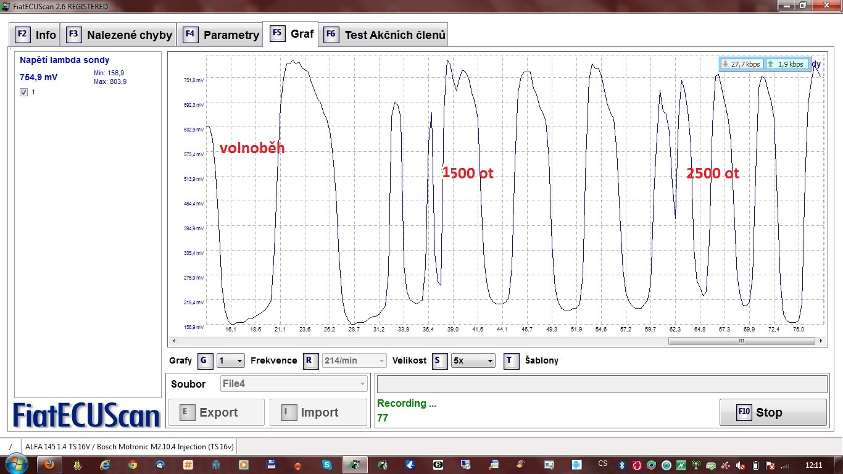Click the S key icon next to Velikost

[x=439, y=361]
